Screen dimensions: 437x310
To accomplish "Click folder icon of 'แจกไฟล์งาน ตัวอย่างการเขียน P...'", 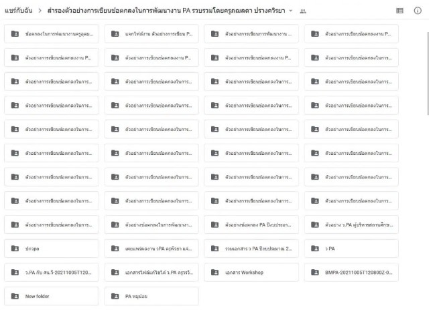I will (115, 33).
